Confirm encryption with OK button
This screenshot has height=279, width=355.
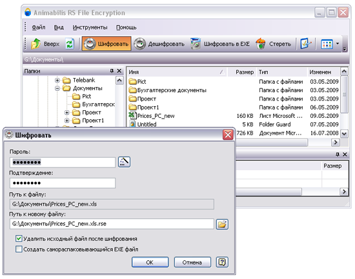point(150,262)
